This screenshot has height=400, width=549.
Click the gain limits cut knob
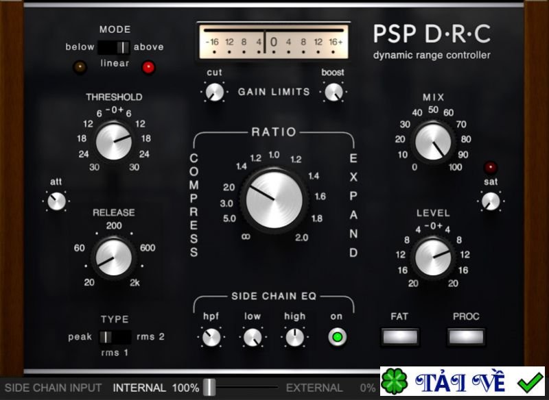tap(214, 92)
